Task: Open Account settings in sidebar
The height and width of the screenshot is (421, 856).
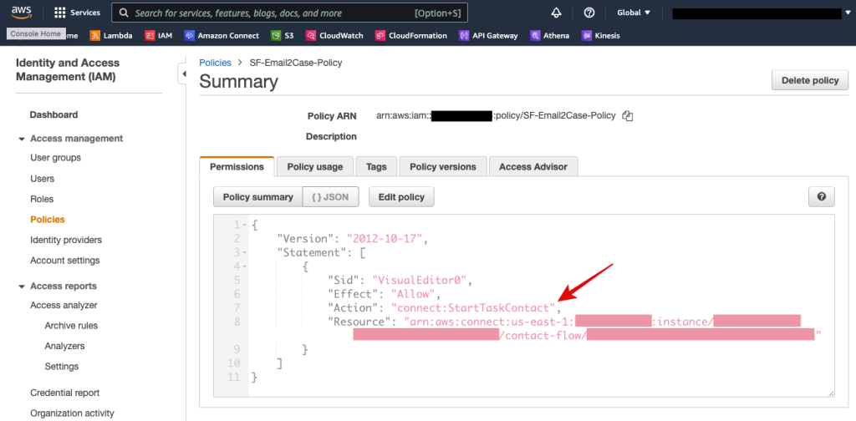Action: pyautogui.click(x=65, y=260)
